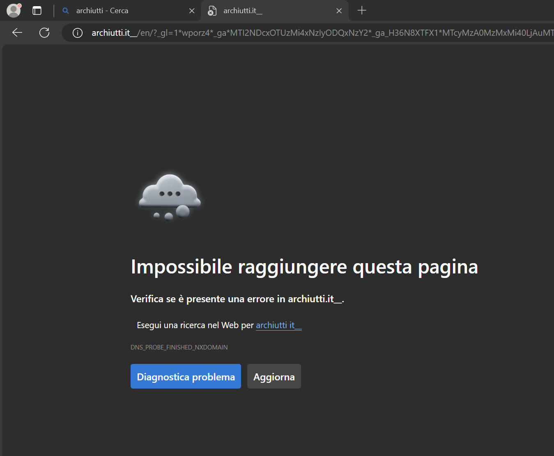Select the DNS_PROBE_FINISHED_NXDOMAIN error code text
The image size is (554, 456).
click(x=179, y=347)
